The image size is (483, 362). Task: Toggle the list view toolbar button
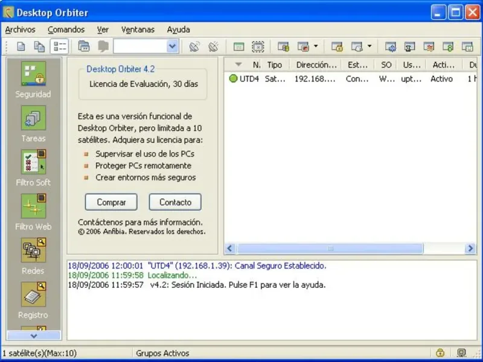pyautogui.click(x=59, y=46)
